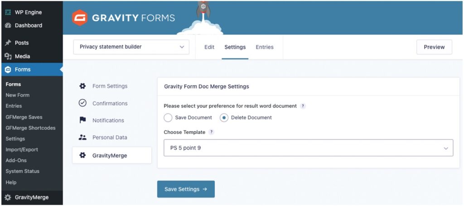Screen dimensions: 464x206
Task: Click the Posts pin icon in sidebar
Action: pos(8,43)
